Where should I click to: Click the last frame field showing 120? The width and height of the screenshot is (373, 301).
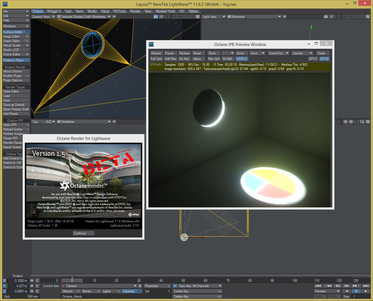[361, 281]
